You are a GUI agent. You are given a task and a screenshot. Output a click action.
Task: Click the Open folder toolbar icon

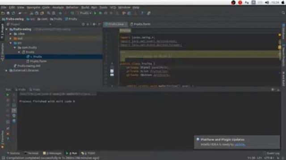coord(3,13)
